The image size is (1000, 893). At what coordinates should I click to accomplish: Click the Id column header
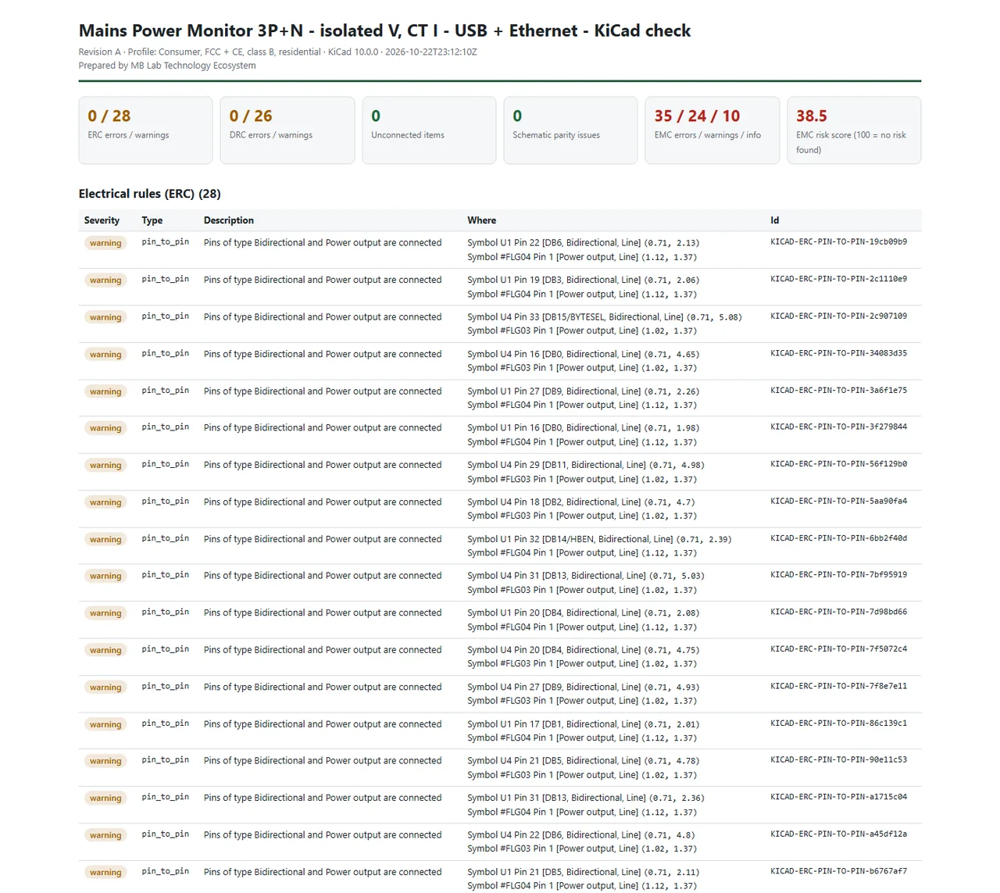point(775,220)
